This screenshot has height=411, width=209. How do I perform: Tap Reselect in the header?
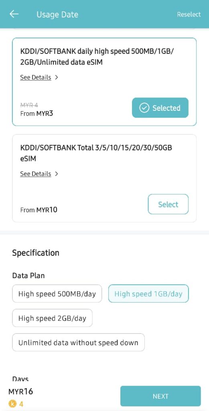189,14
